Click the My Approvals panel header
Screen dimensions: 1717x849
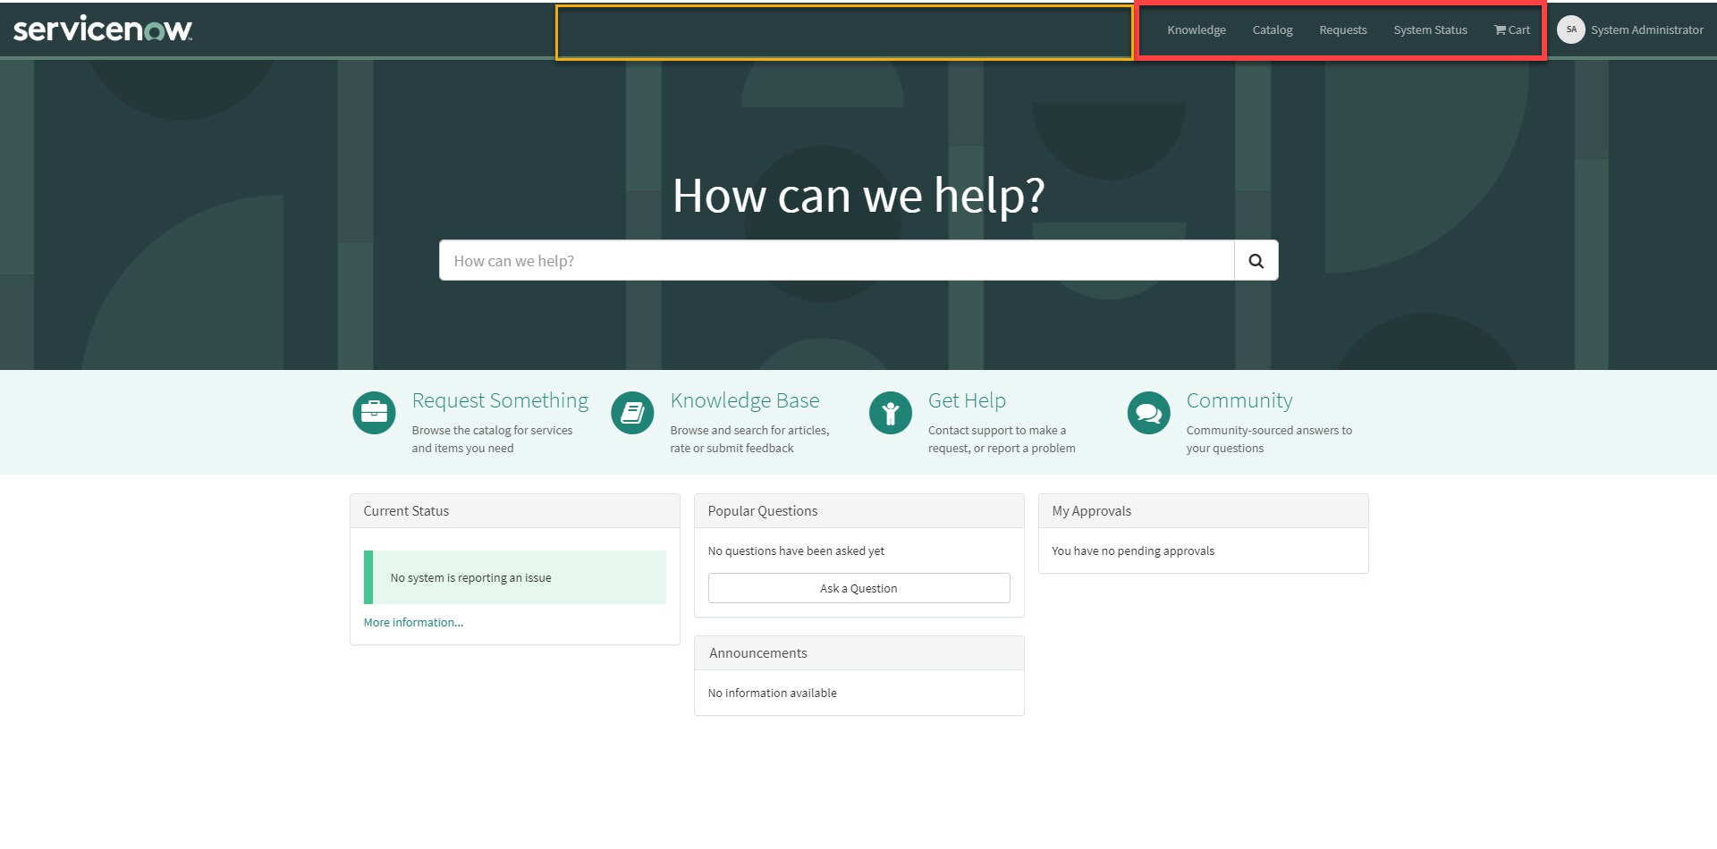tap(1204, 511)
